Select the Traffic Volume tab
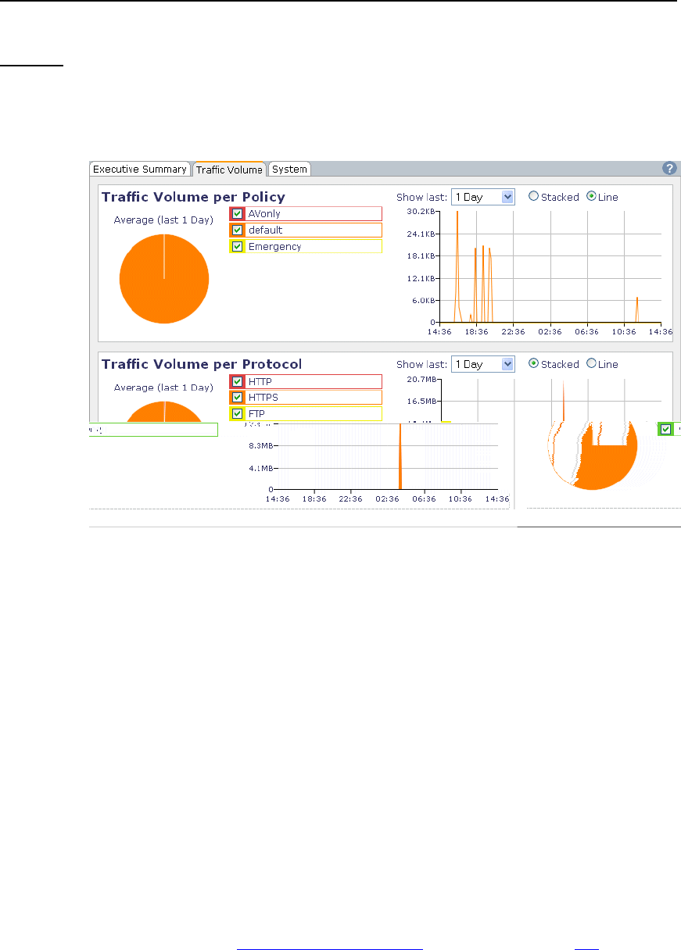The height and width of the screenshot is (950, 681). pos(229,169)
